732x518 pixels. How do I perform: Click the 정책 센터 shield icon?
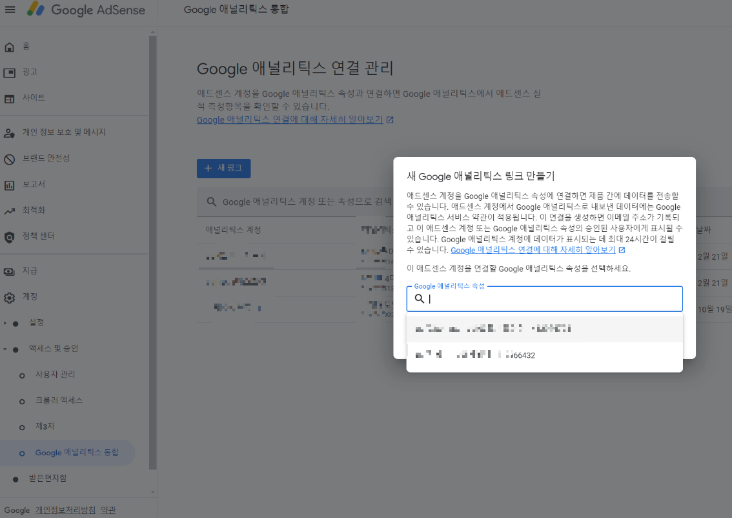coord(9,237)
